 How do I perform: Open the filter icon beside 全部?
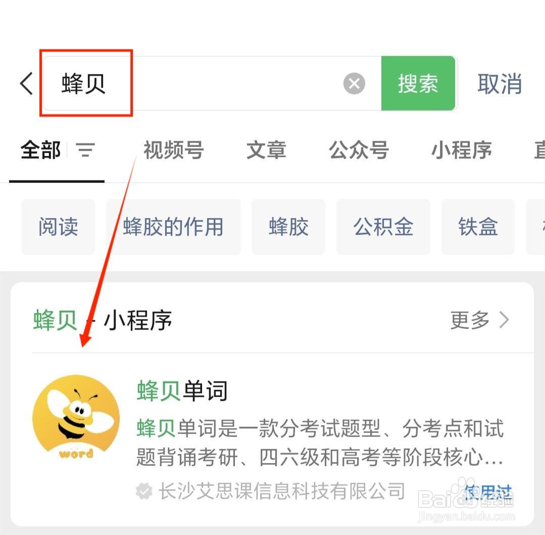click(x=85, y=150)
